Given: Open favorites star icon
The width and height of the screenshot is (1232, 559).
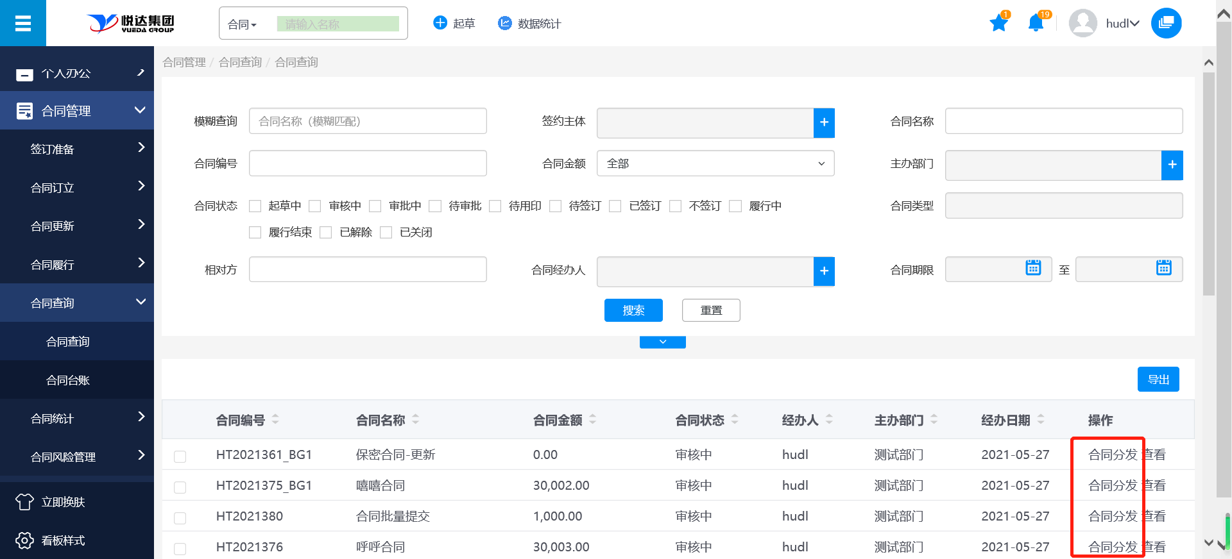Looking at the screenshot, I should 998,24.
